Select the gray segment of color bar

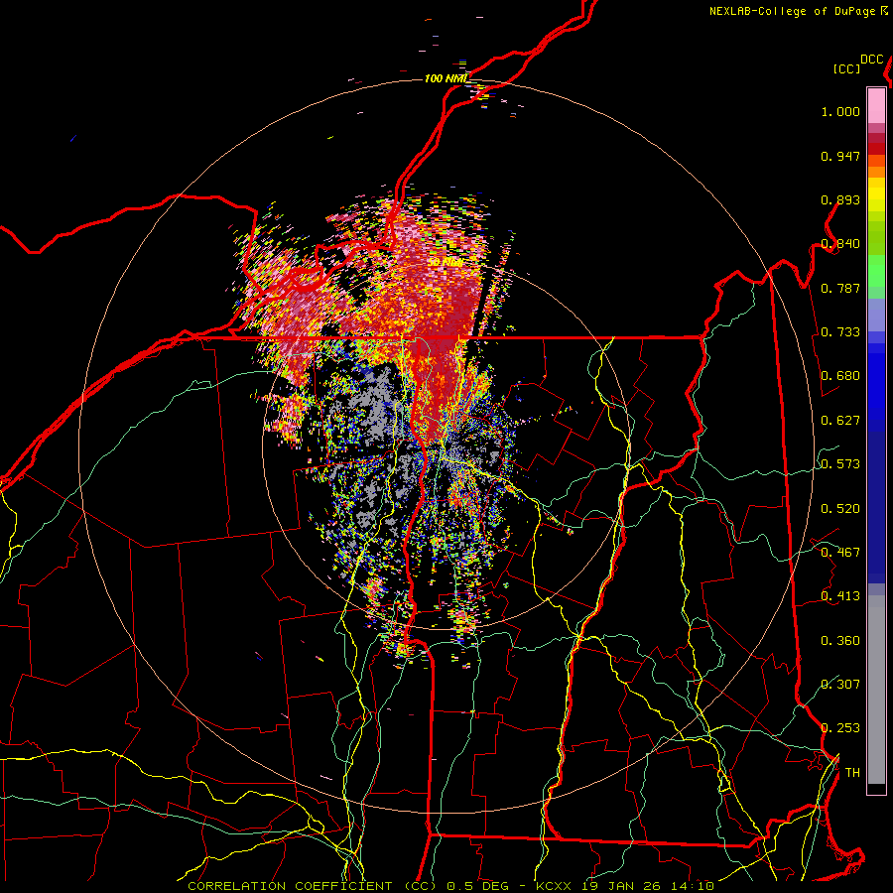pos(876,690)
